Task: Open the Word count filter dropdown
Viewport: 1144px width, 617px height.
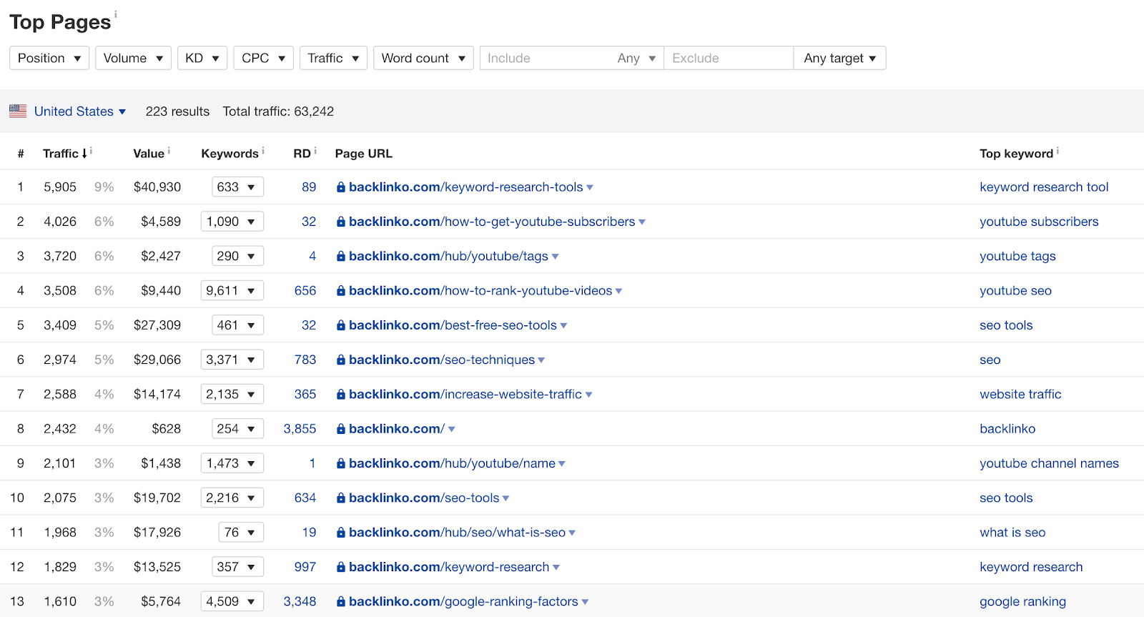Action: [423, 58]
